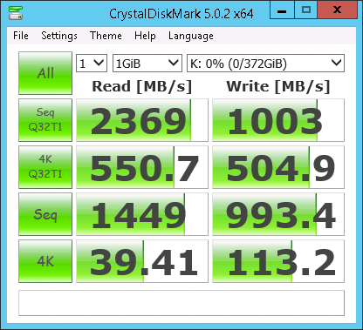Start the Seq Q32T1 test

pyautogui.click(x=45, y=120)
